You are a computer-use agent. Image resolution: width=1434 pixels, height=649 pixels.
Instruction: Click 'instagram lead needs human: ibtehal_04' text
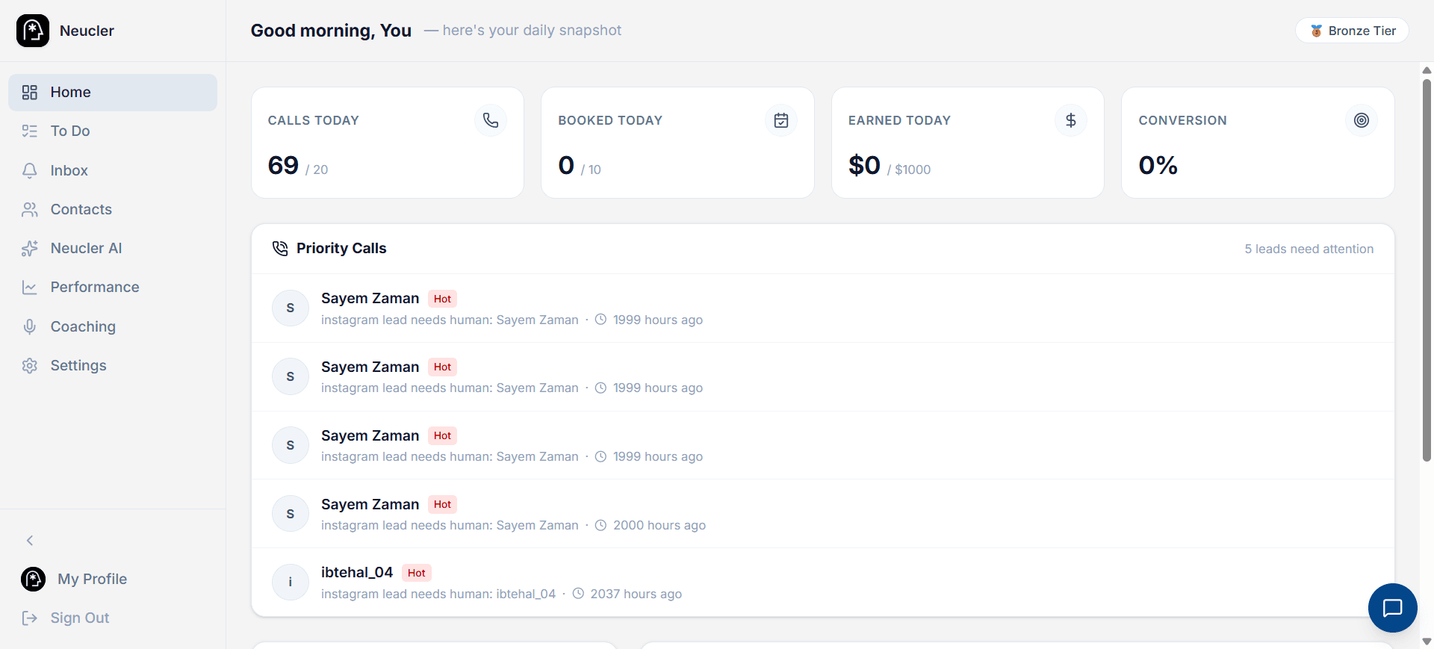(438, 594)
